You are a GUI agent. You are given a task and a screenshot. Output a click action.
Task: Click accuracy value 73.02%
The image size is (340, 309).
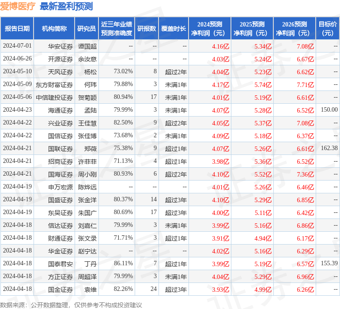pyautogui.click(x=123, y=72)
